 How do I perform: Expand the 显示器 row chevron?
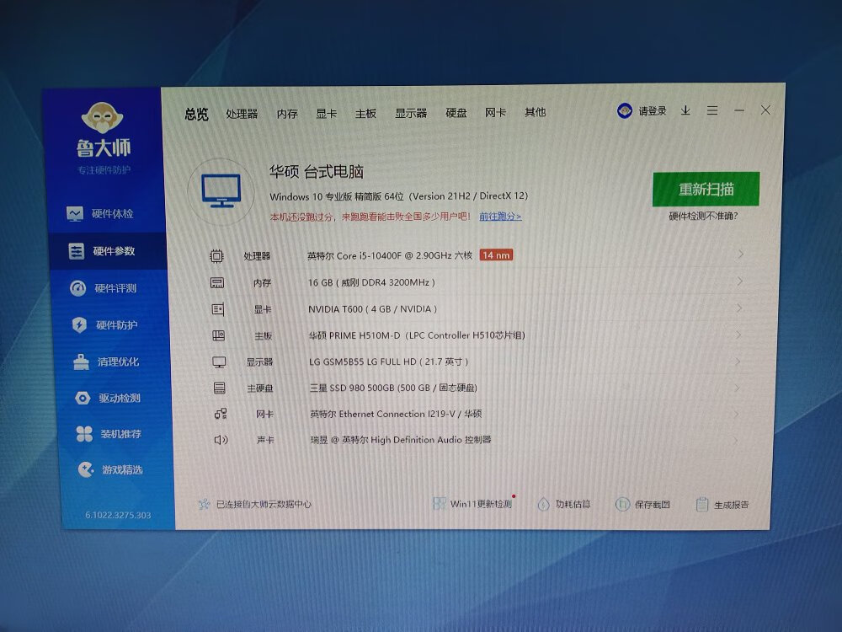(x=738, y=362)
